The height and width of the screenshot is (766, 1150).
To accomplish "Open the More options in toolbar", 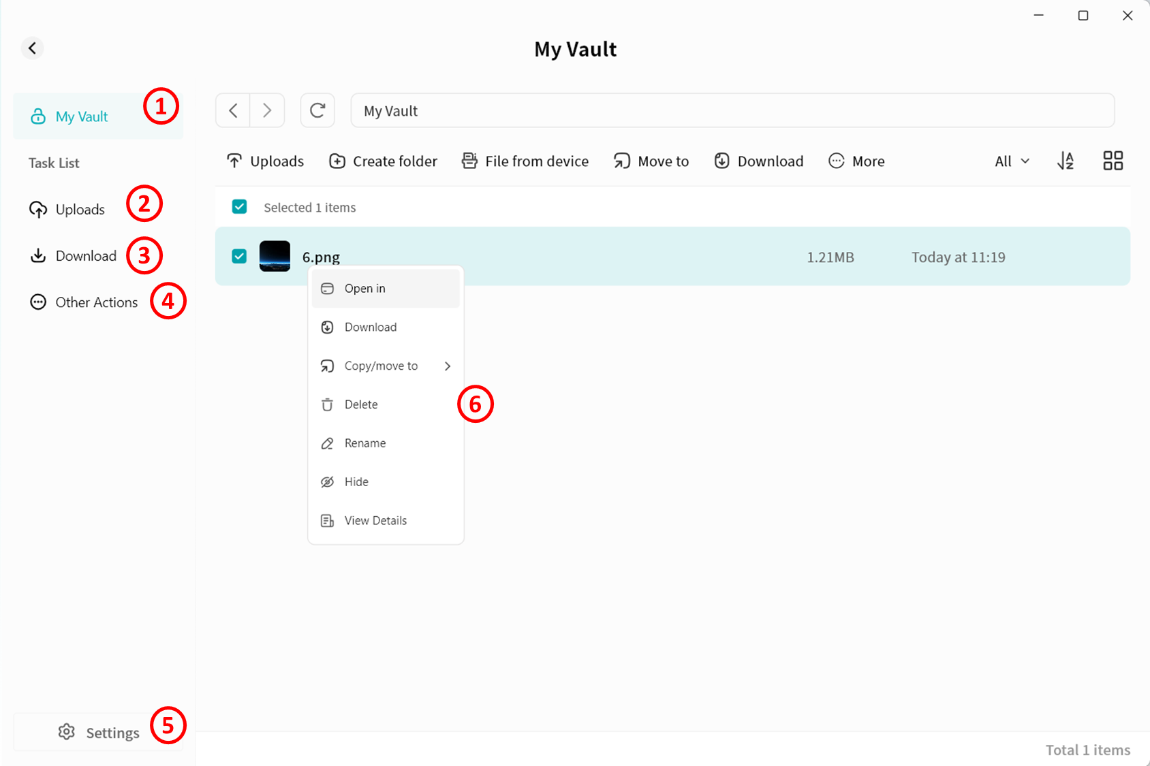I will 856,161.
